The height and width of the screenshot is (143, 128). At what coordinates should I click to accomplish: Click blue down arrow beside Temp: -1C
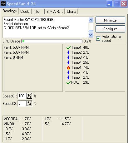click(x=68, y=72)
